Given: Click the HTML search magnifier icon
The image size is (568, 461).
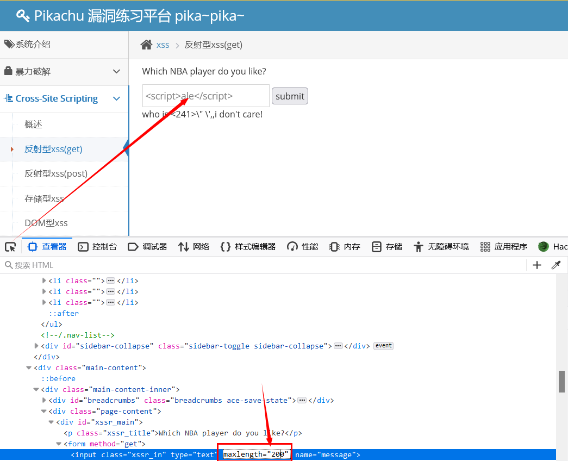Looking at the screenshot, I should coord(9,265).
